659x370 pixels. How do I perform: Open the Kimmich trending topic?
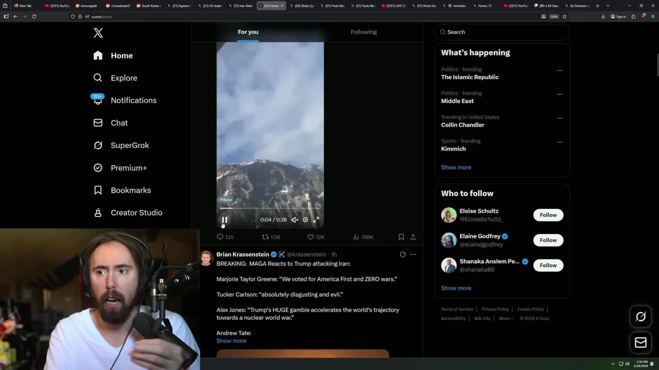tap(453, 149)
